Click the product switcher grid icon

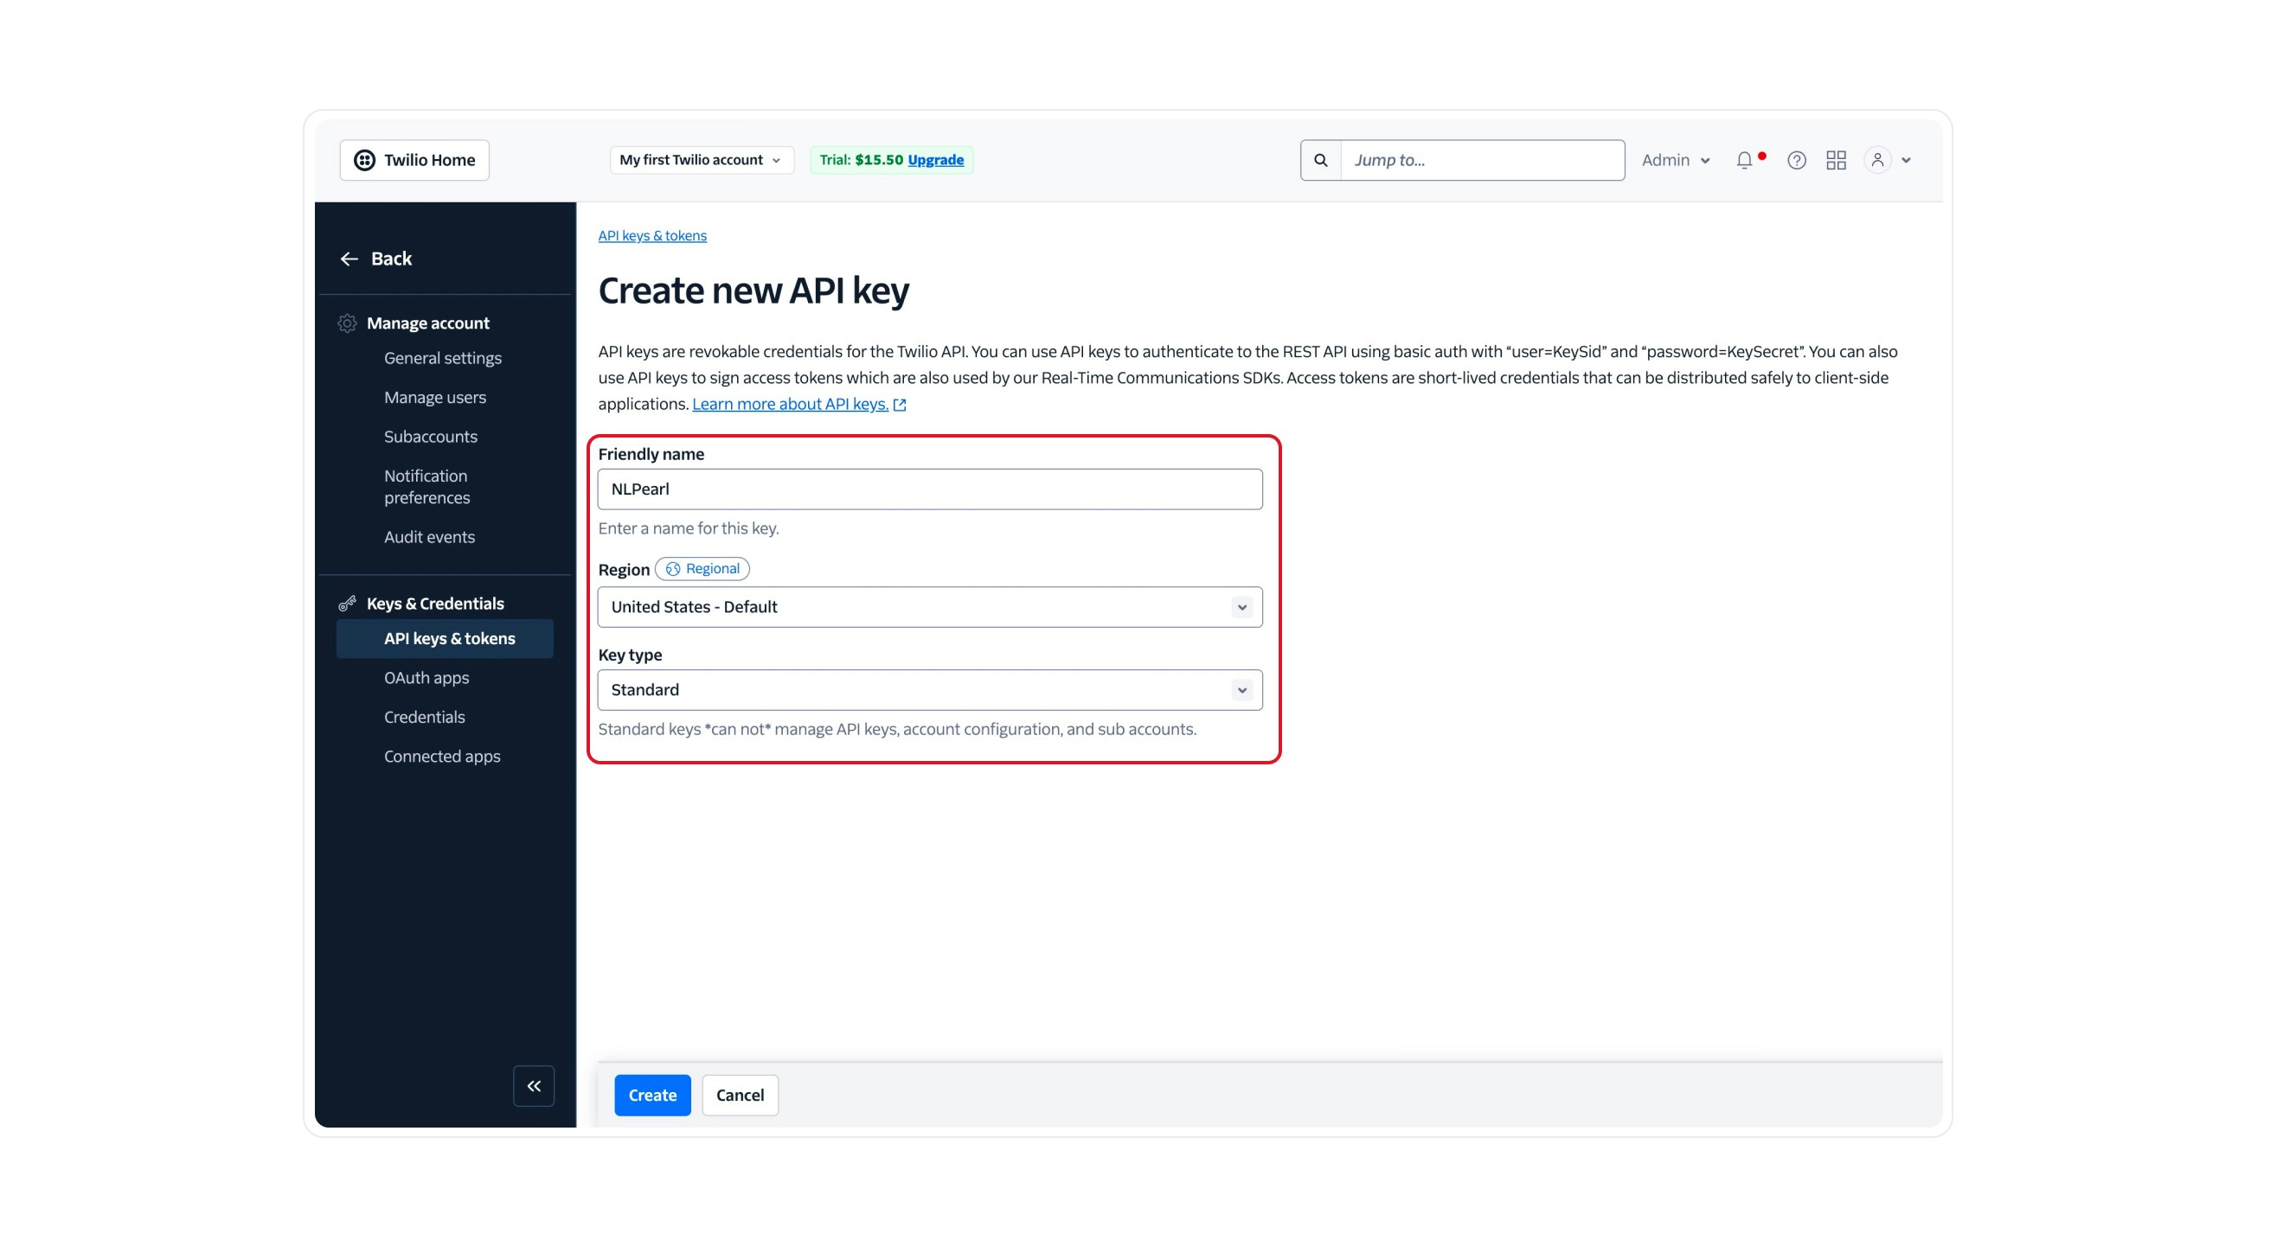(1836, 159)
